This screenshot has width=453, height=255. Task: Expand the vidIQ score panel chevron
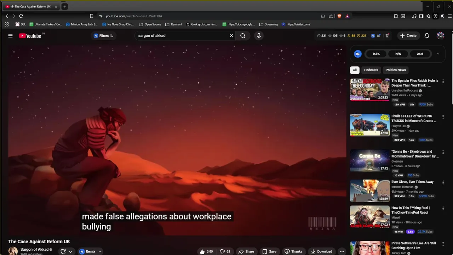[438, 54]
